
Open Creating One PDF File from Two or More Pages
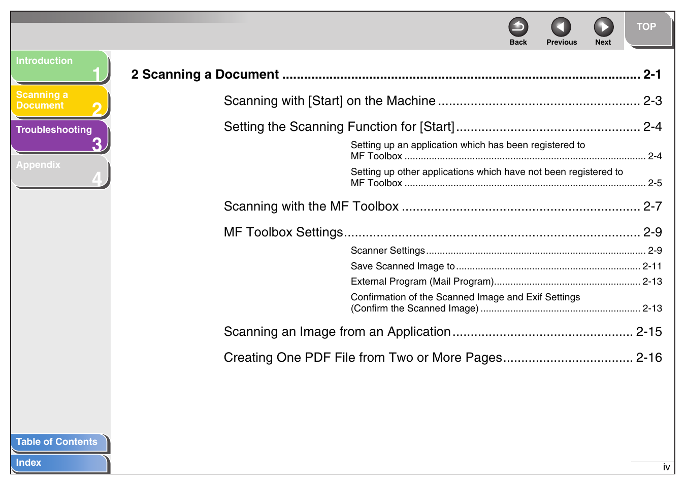[443, 358]
